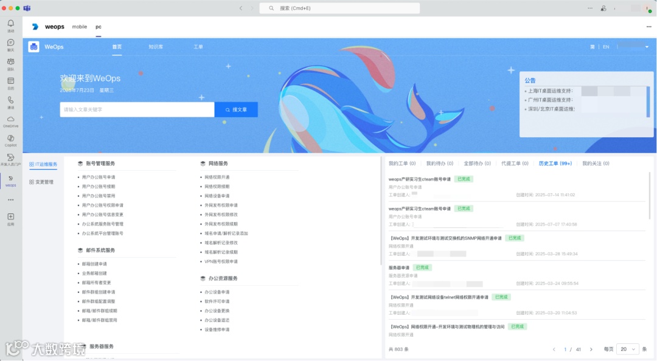The image size is (657, 361).
Task: Focus the article keyword search field
Action: (137, 109)
